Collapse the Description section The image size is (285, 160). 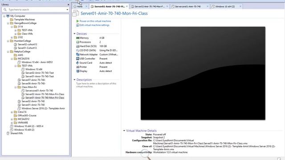74,80
